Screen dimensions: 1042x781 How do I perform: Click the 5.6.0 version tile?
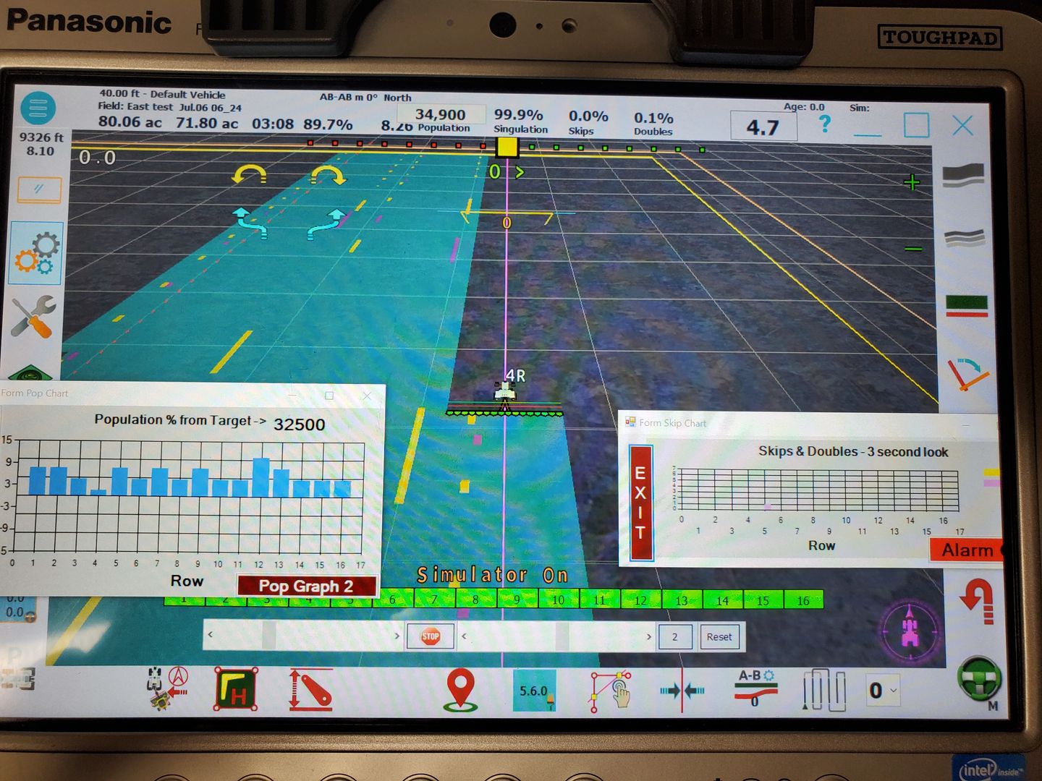(535, 691)
